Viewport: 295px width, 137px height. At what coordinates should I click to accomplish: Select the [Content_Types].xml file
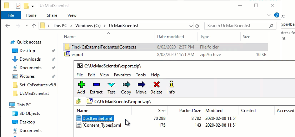(101, 125)
